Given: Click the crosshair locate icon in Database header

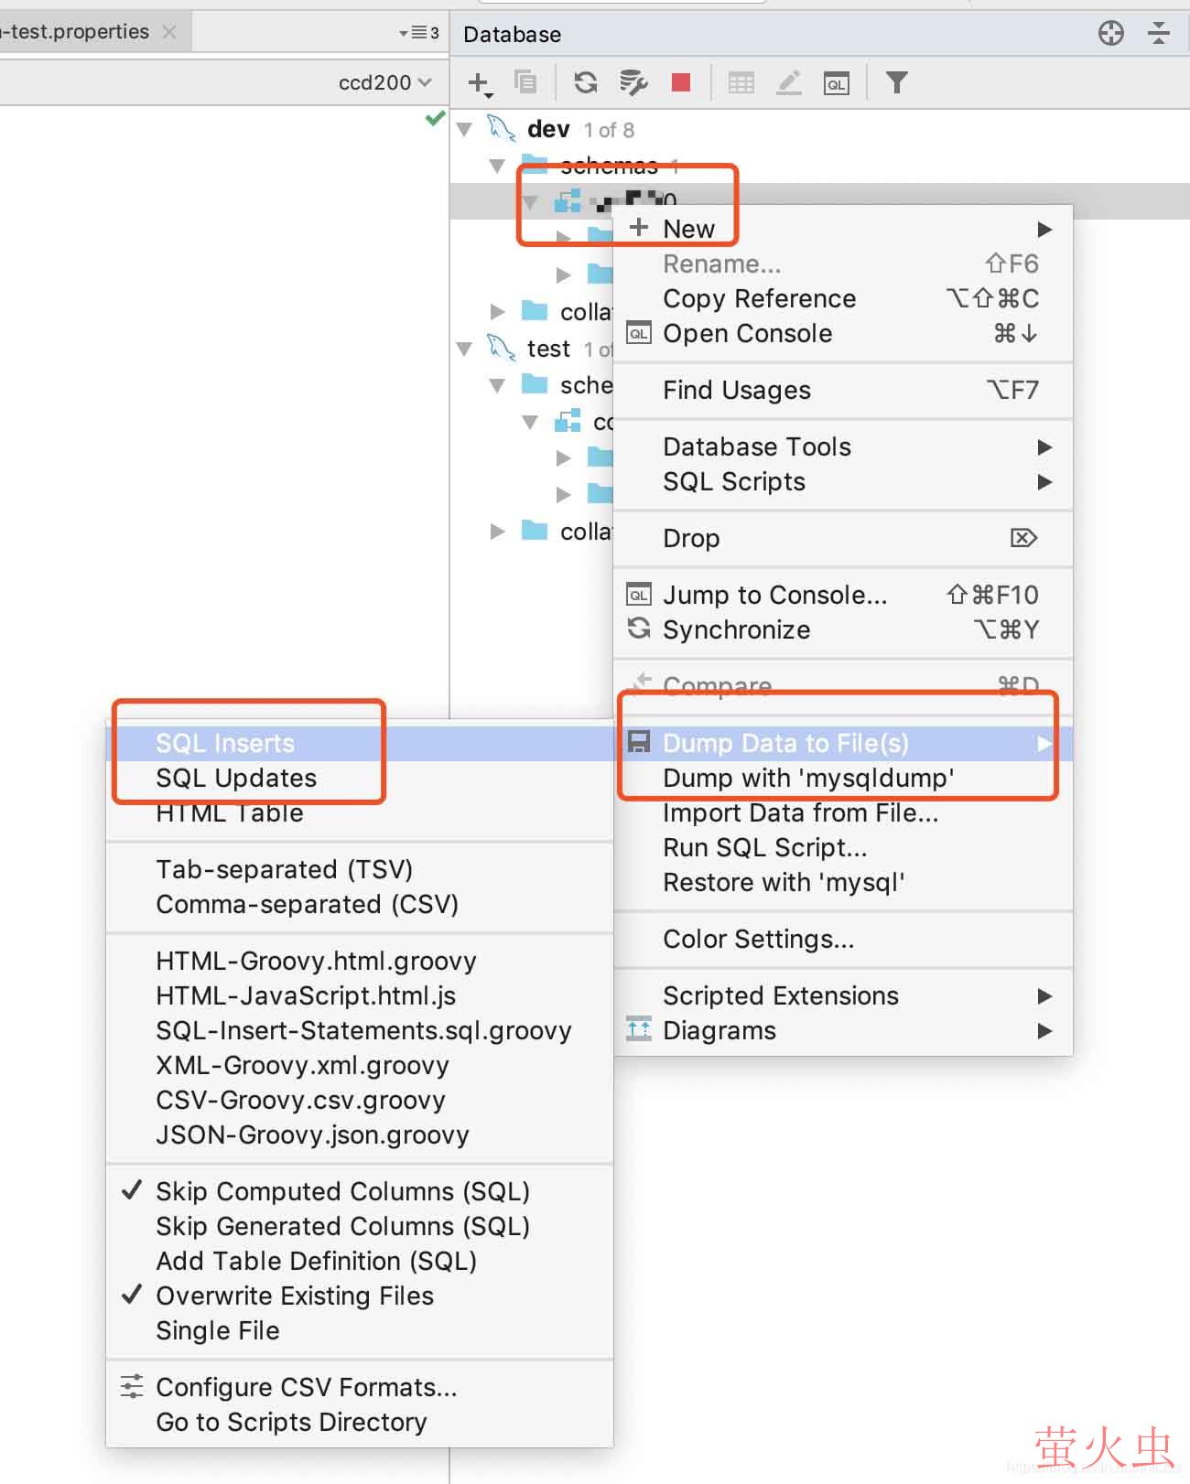Looking at the screenshot, I should point(1111,34).
